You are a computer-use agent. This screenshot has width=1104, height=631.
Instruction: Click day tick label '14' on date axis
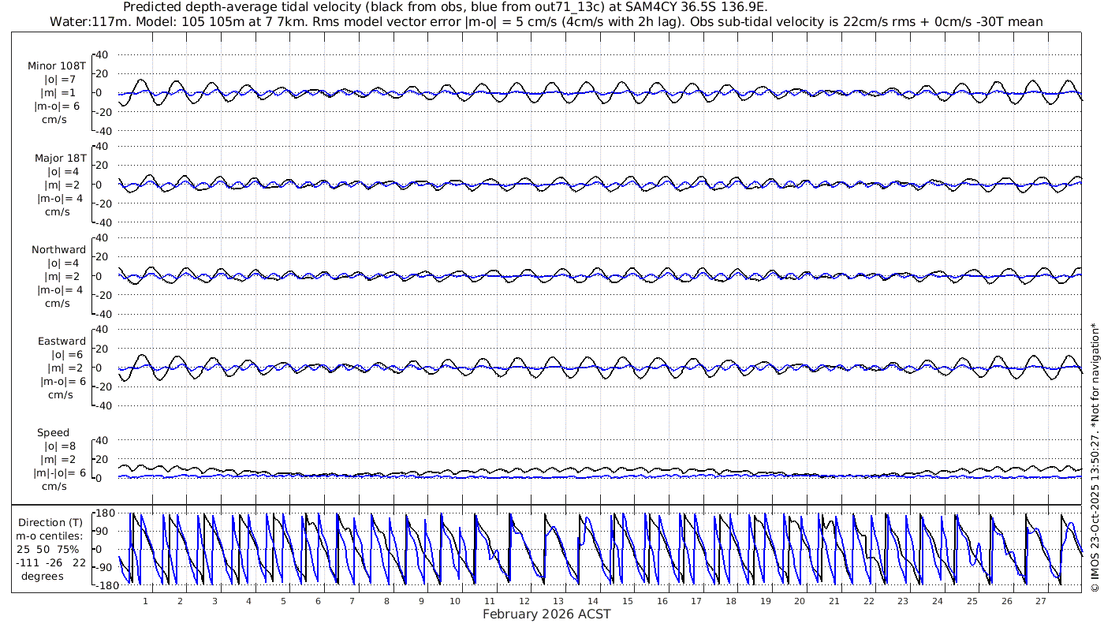[593, 601]
